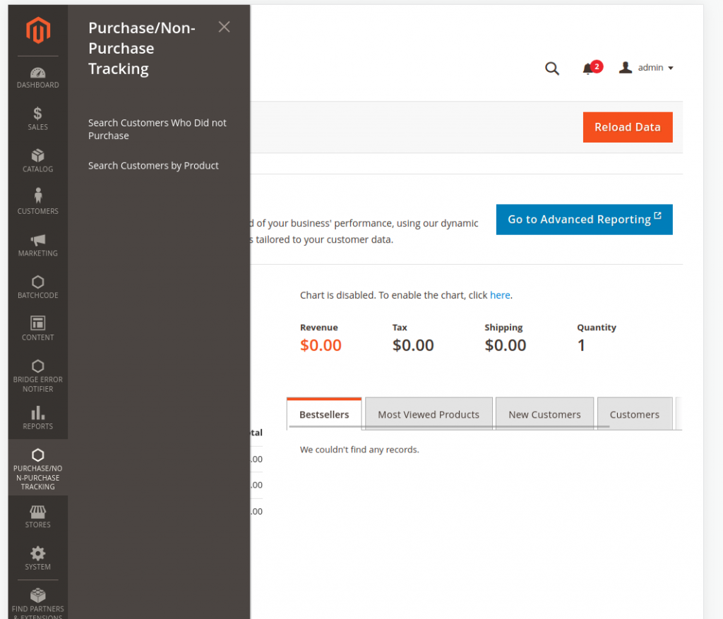Click the Magento logo
The height and width of the screenshot is (619, 723).
[x=37, y=30]
